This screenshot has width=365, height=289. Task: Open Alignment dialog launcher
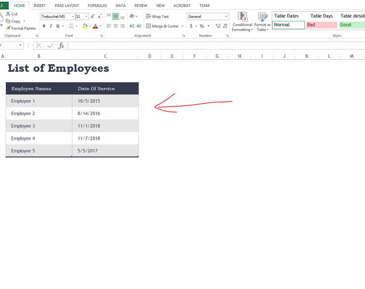point(184,36)
